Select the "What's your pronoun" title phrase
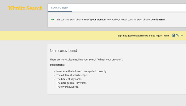The height and width of the screenshot is (106, 186). pyautogui.click(x=95, y=20)
